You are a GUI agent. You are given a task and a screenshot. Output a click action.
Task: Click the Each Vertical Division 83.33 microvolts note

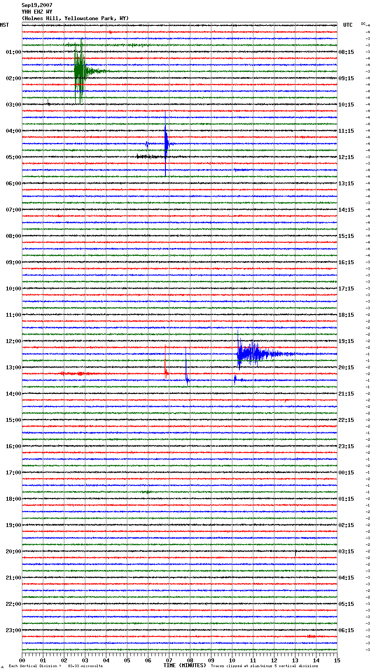(56, 666)
